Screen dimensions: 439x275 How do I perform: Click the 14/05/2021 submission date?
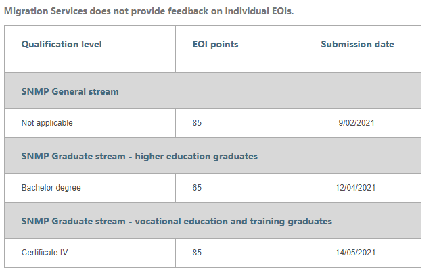click(356, 253)
